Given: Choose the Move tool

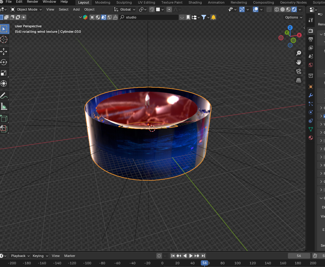Looking at the screenshot, I should [x=4, y=52].
